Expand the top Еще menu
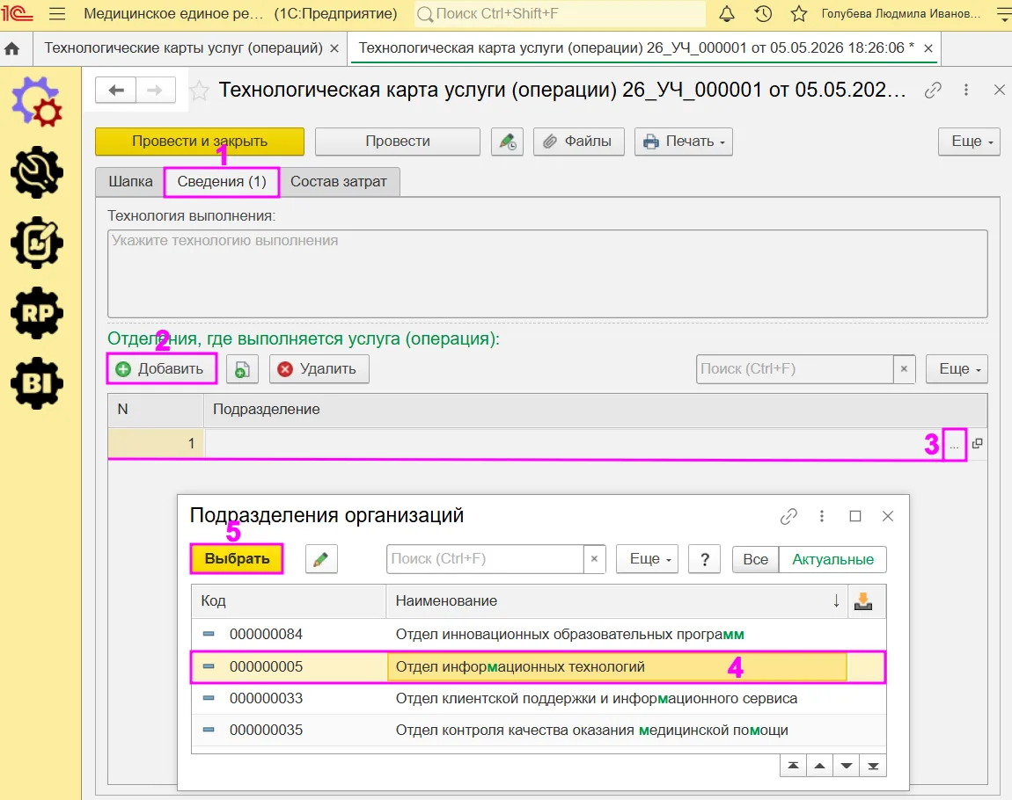Viewport: 1012px width, 800px height. point(969,142)
